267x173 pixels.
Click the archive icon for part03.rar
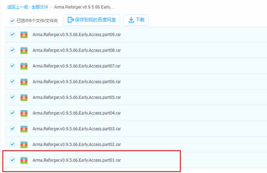24,129
